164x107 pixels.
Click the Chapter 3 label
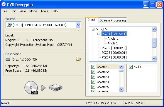pos(103,77)
